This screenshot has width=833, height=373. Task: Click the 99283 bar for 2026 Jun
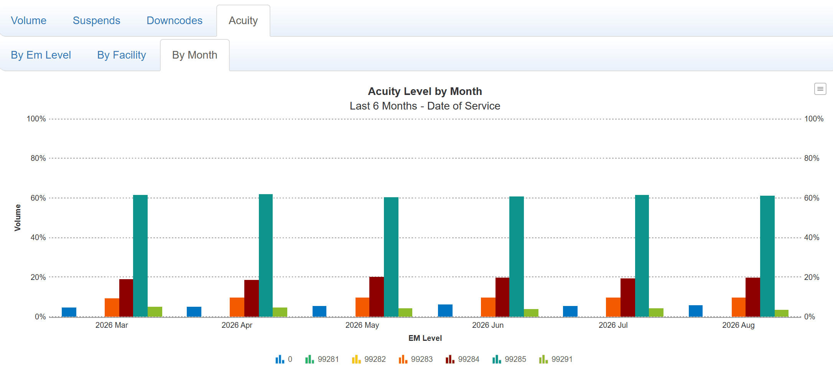[488, 307]
